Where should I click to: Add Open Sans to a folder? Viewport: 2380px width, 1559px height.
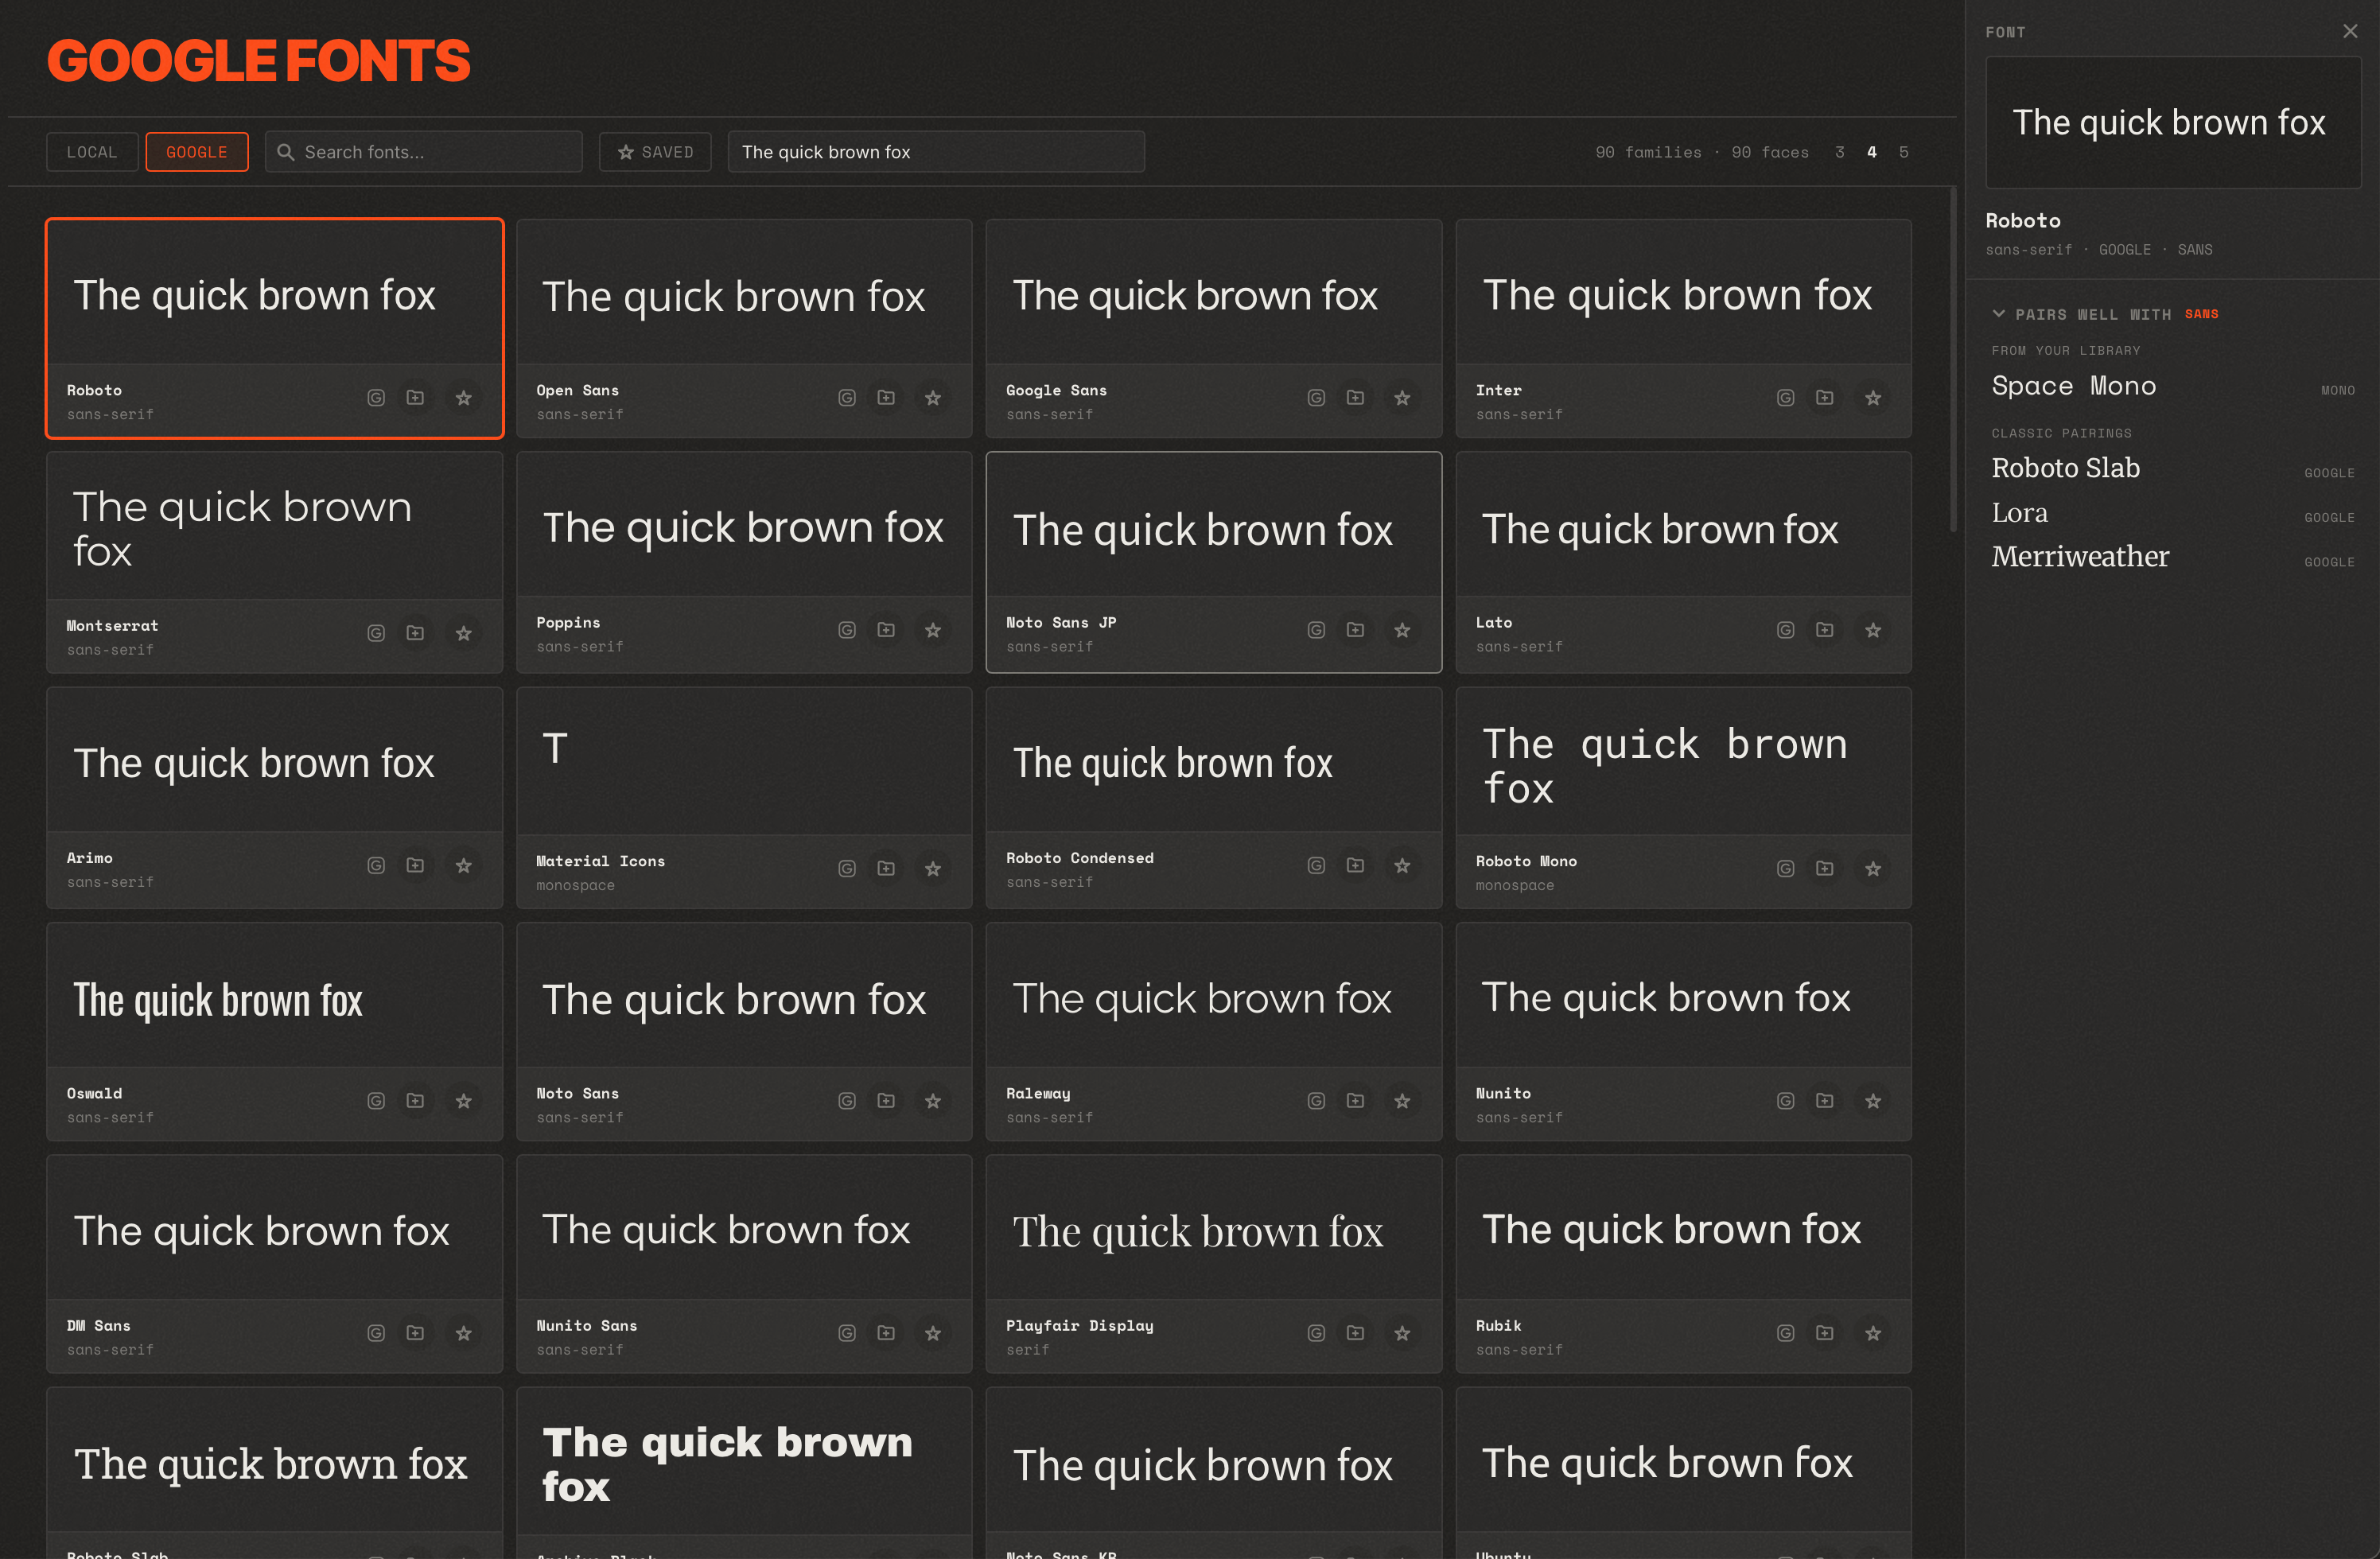[x=886, y=398]
